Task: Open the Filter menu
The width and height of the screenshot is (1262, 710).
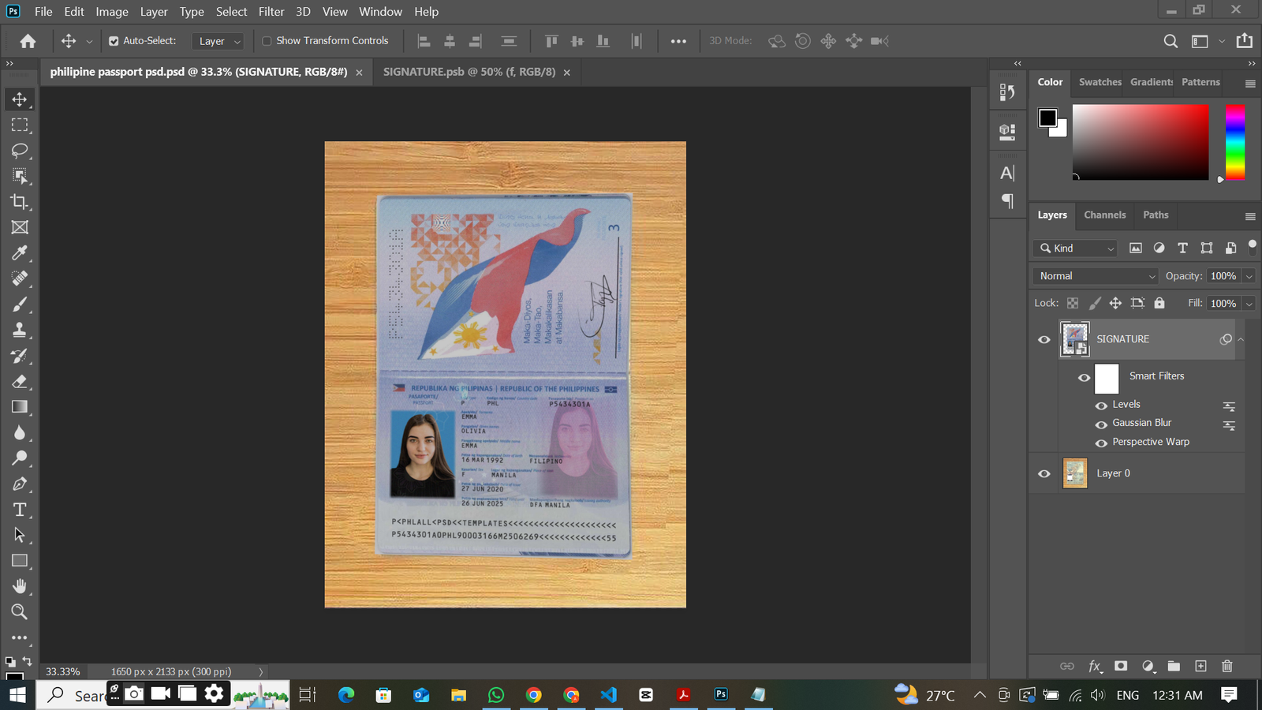Action: [x=271, y=11]
